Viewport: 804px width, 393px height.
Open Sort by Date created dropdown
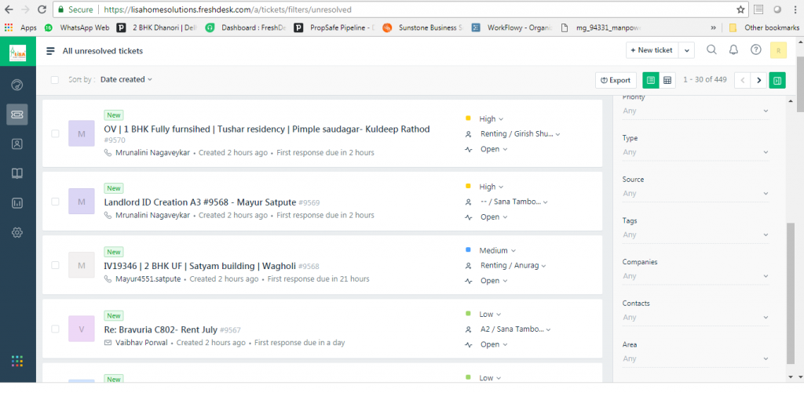[126, 79]
